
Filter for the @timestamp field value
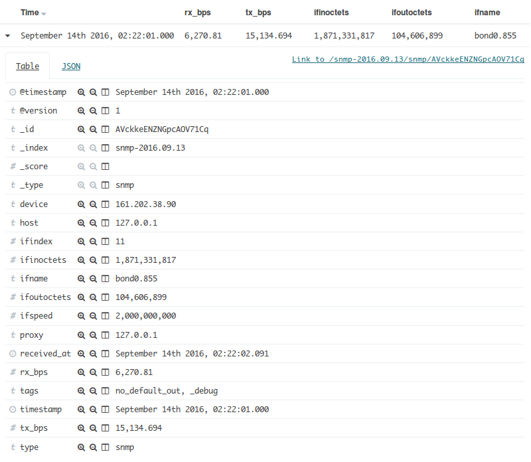pyautogui.click(x=81, y=92)
